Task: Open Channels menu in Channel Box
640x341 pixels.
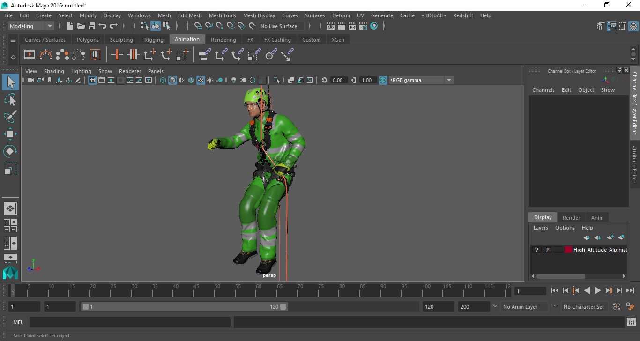Action: tap(543, 90)
